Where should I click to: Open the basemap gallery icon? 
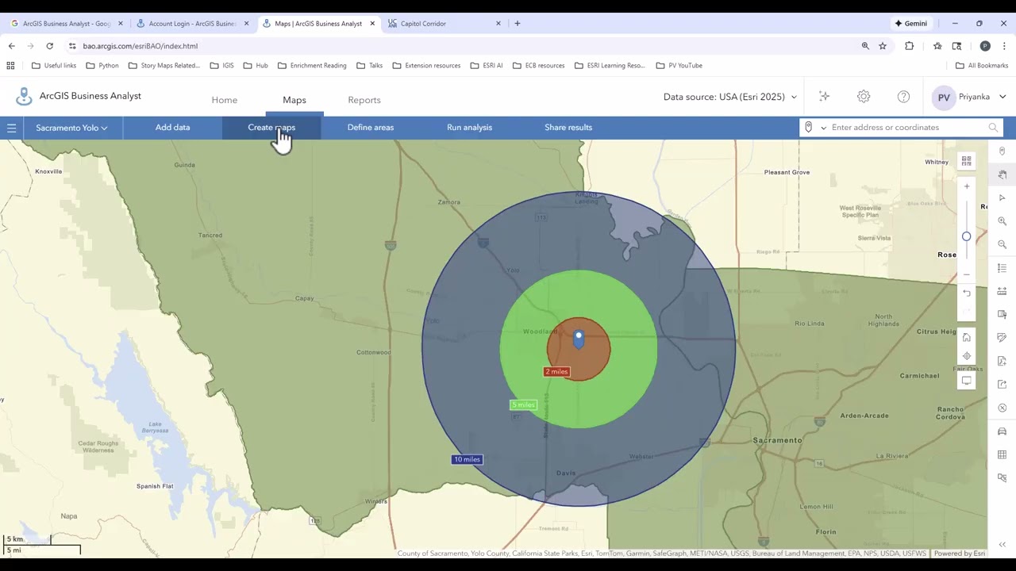966,161
